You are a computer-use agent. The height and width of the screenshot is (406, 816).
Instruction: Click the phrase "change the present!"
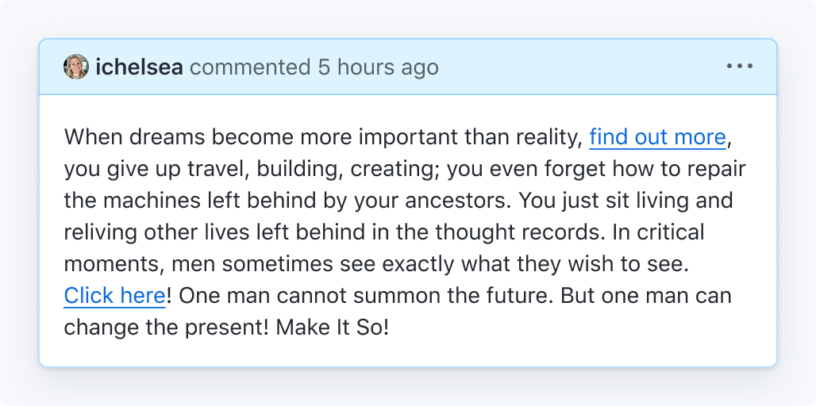[x=167, y=327]
